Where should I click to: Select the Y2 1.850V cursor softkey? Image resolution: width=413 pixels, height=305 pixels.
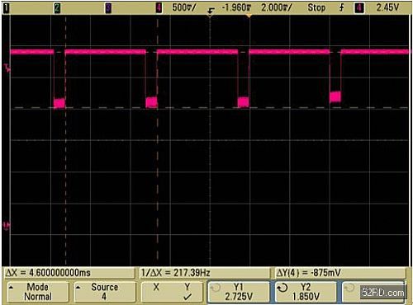point(306,292)
